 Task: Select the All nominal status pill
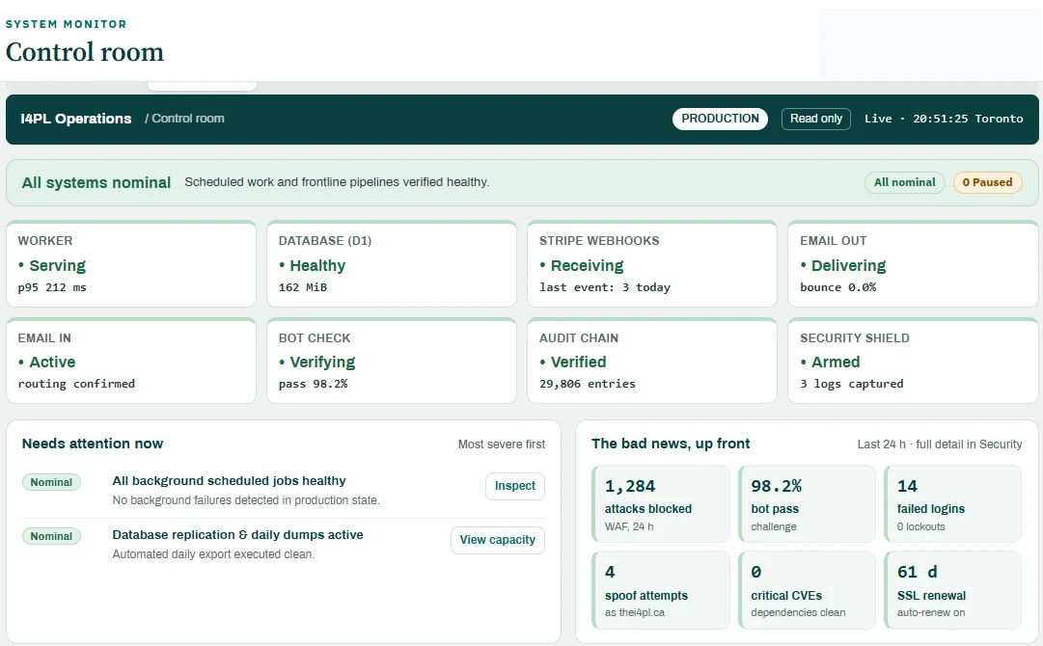[905, 182]
